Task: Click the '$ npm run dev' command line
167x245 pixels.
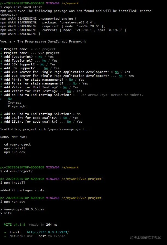Action: 13,202
